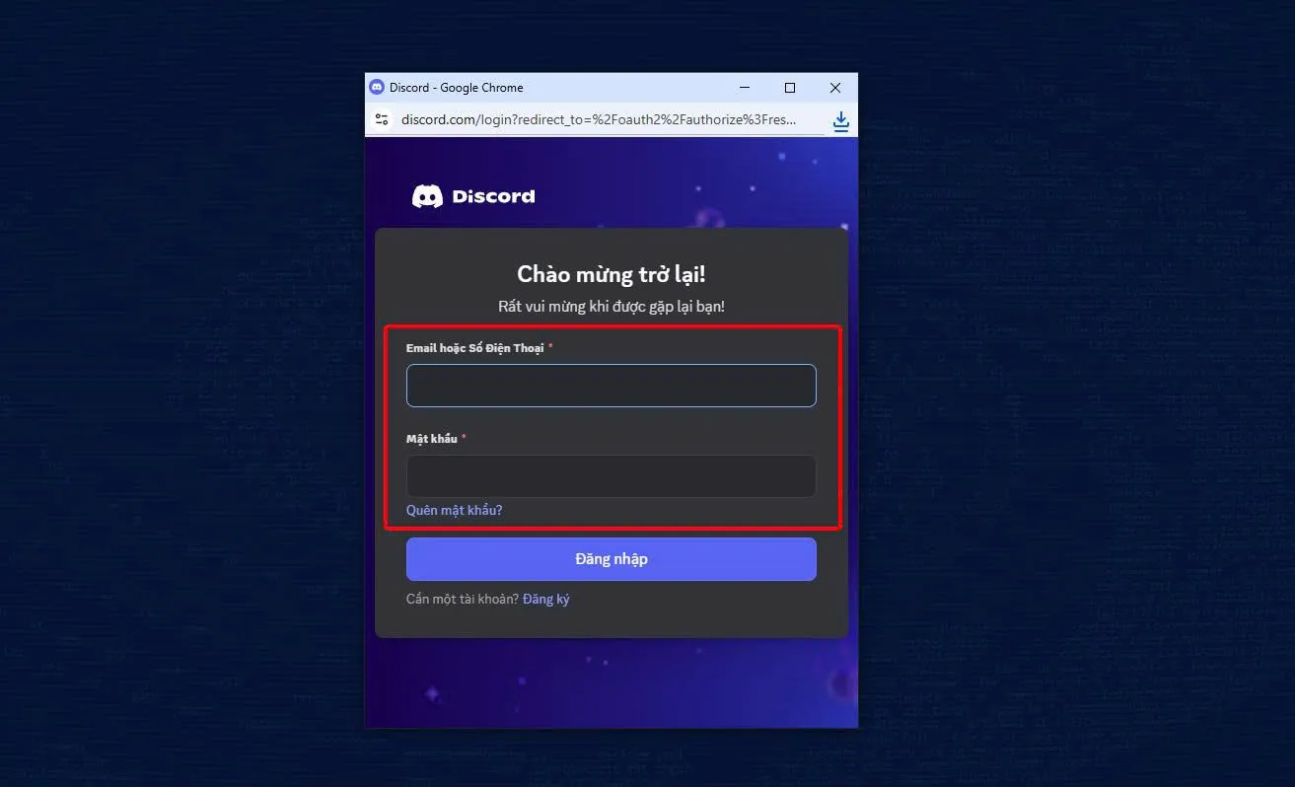Click the Discord face icon inside the logo
1295x787 pixels.
tap(426, 194)
